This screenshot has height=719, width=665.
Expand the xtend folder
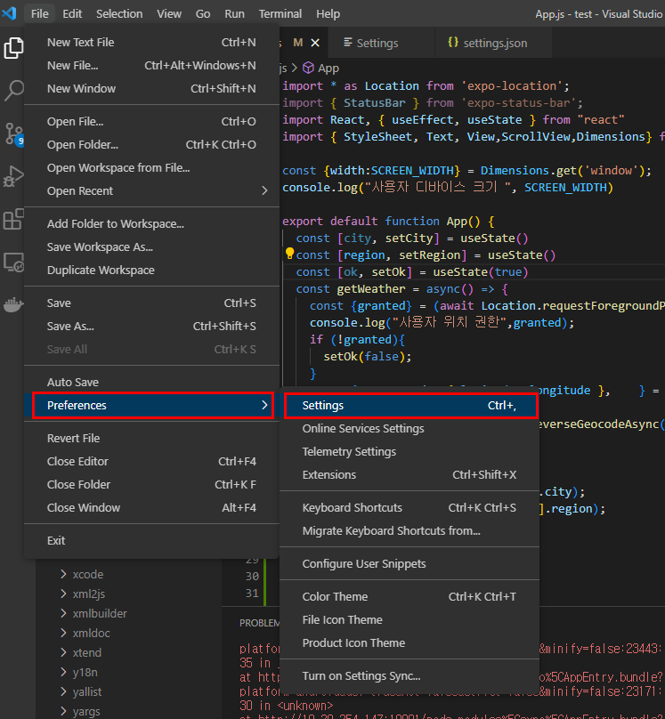64,652
